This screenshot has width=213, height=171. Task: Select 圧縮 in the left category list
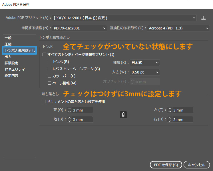click(x=8, y=44)
